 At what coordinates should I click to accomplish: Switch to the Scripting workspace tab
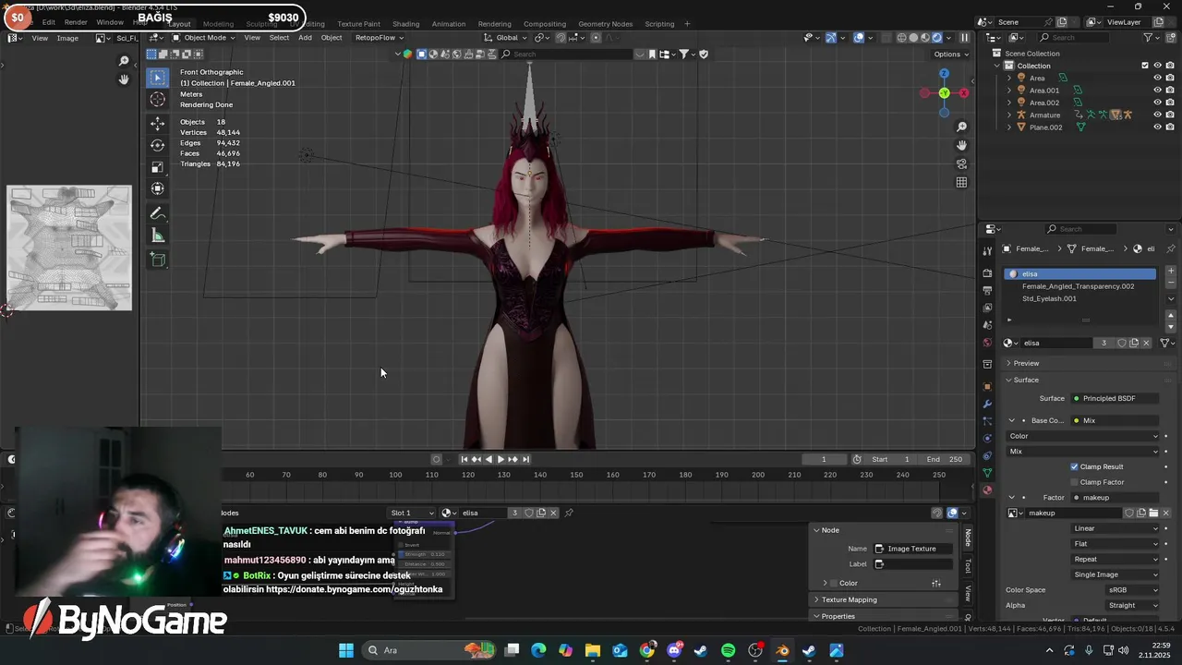pos(659,23)
